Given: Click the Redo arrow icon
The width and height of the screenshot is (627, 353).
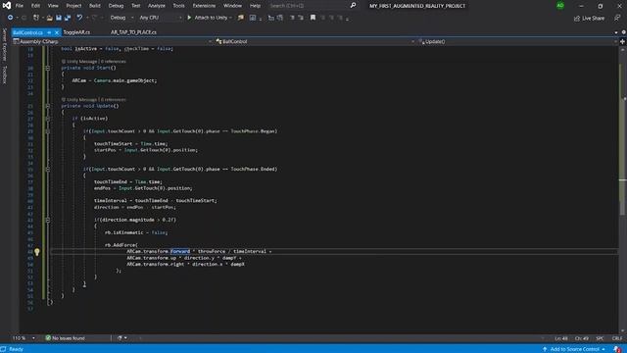Looking at the screenshot, I should click(94, 18).
